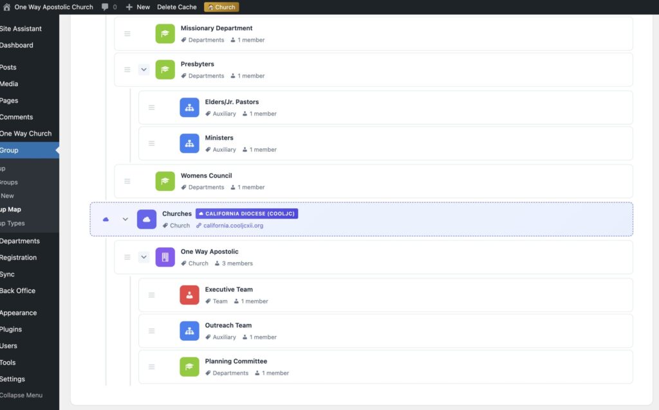Click the comments bubble icon in admin bar
The height and width of the screenshot is (410, 659).
coord(106,7)
